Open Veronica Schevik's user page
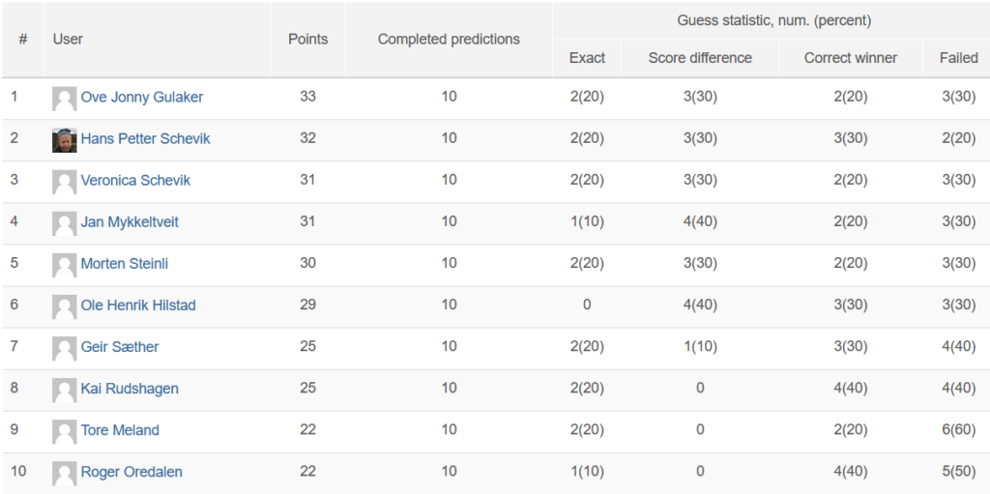Viewport: 990px width, 494px height. (x=135, y=181)
